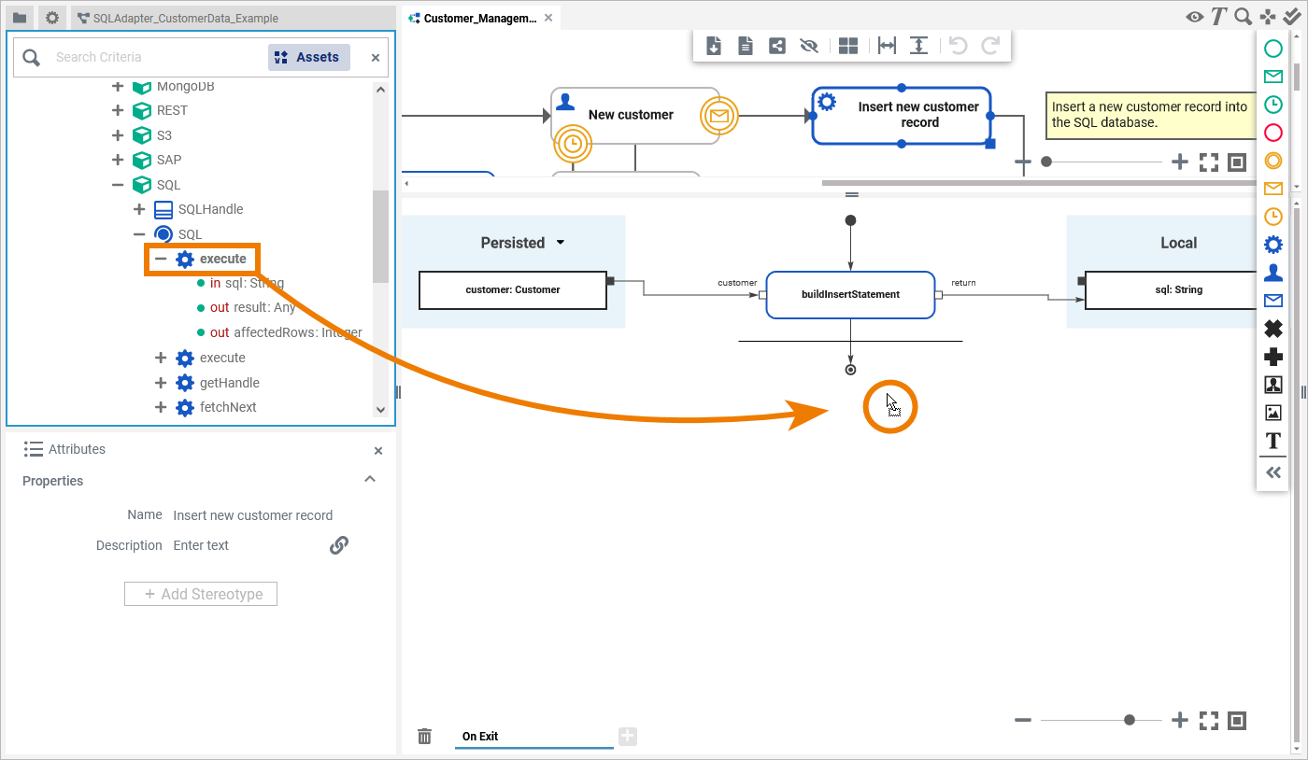Click the link icon beside Description
This screenshot has width=1308, height=760.
pyautogui.click(x=339, y=545)
